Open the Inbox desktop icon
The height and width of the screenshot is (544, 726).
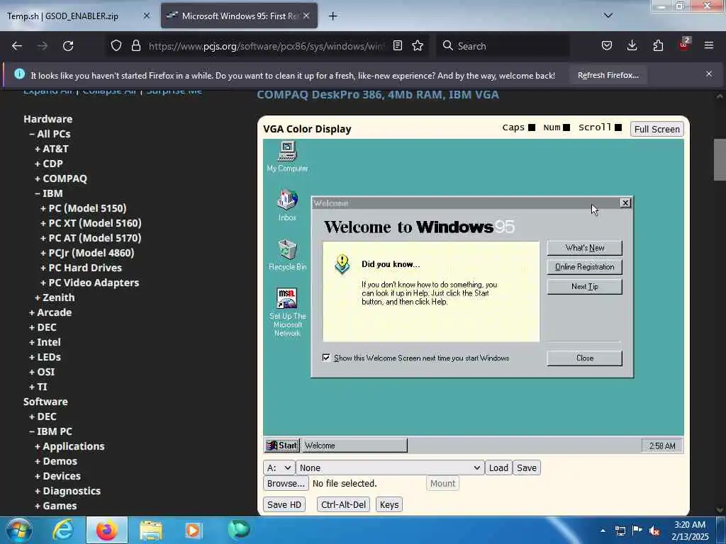pos(287,205)
